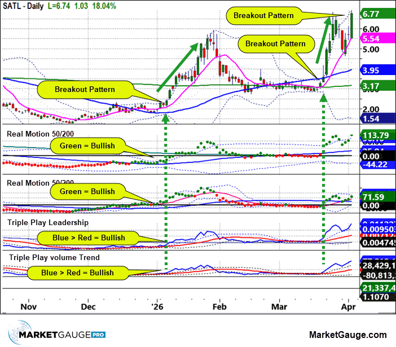
Task: Select the Feb label on time axis
Action: click(x=219, y=309)
